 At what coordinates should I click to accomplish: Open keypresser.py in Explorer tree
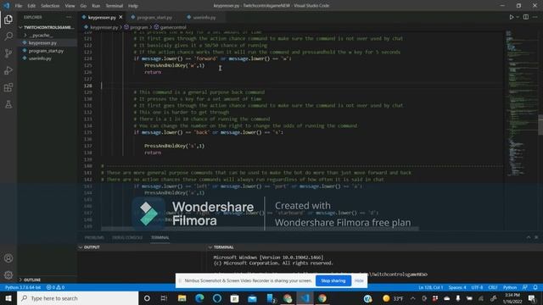coord(48,43)
